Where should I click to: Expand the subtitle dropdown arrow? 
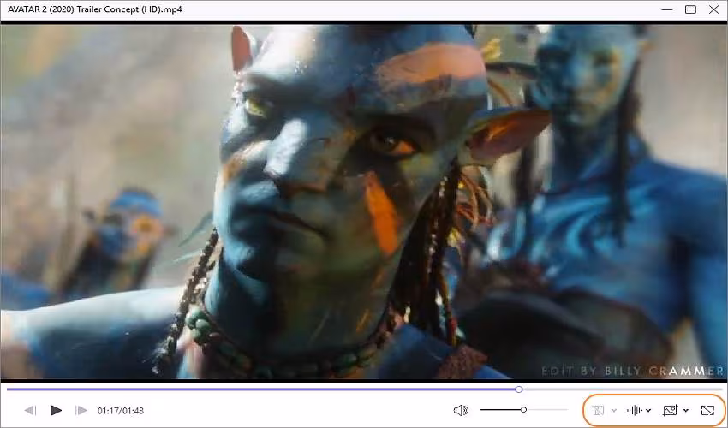coord(614,410)
